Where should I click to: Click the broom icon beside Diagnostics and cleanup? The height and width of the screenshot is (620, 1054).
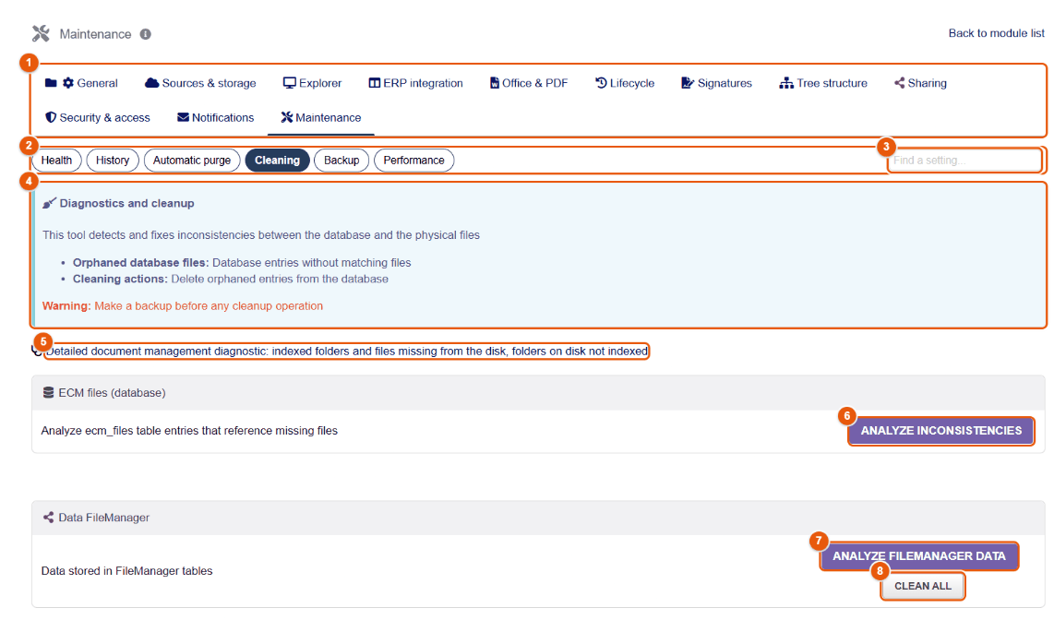click(x=49, y=203)
